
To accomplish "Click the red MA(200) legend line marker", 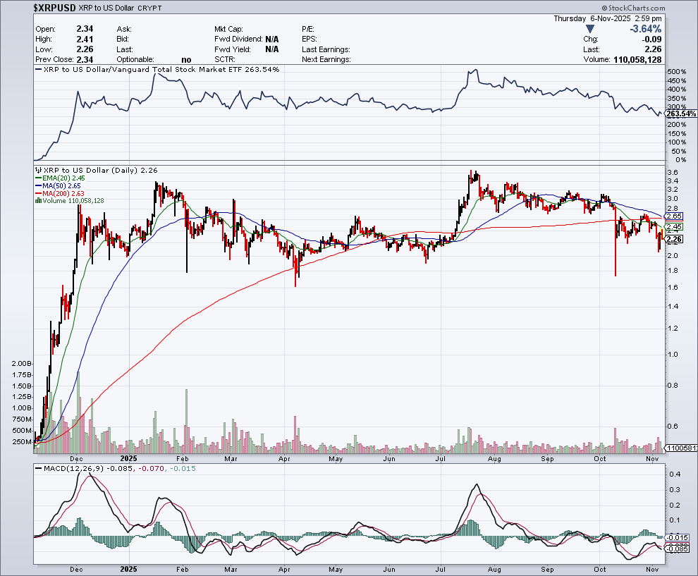I will pos(37,194).
